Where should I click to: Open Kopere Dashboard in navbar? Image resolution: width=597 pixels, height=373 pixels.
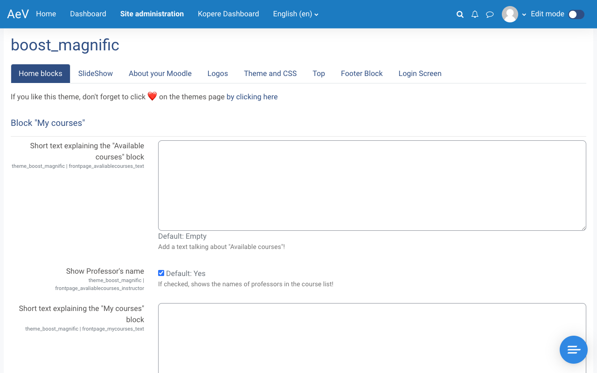[x=228, y=14]
